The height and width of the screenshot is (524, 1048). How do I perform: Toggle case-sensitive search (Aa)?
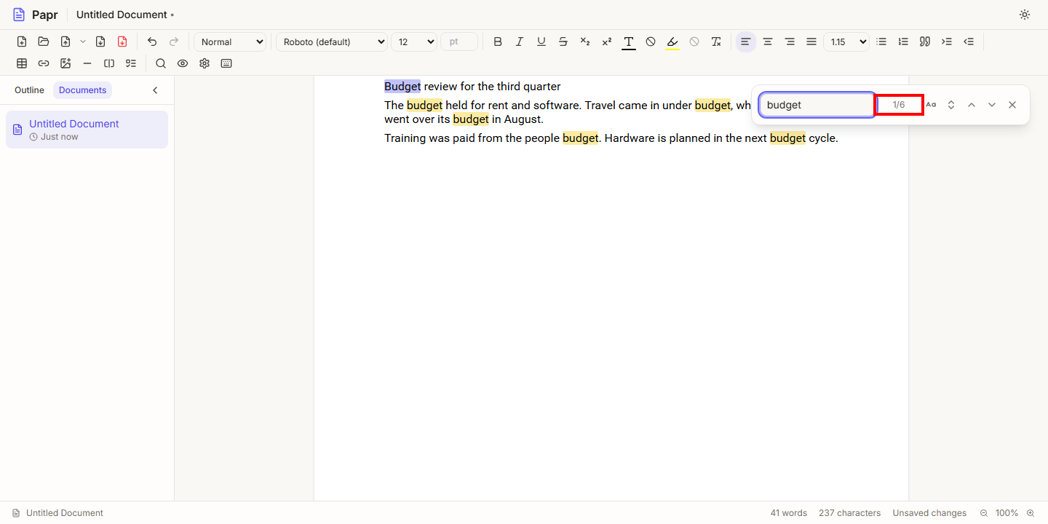coord(931,105)
